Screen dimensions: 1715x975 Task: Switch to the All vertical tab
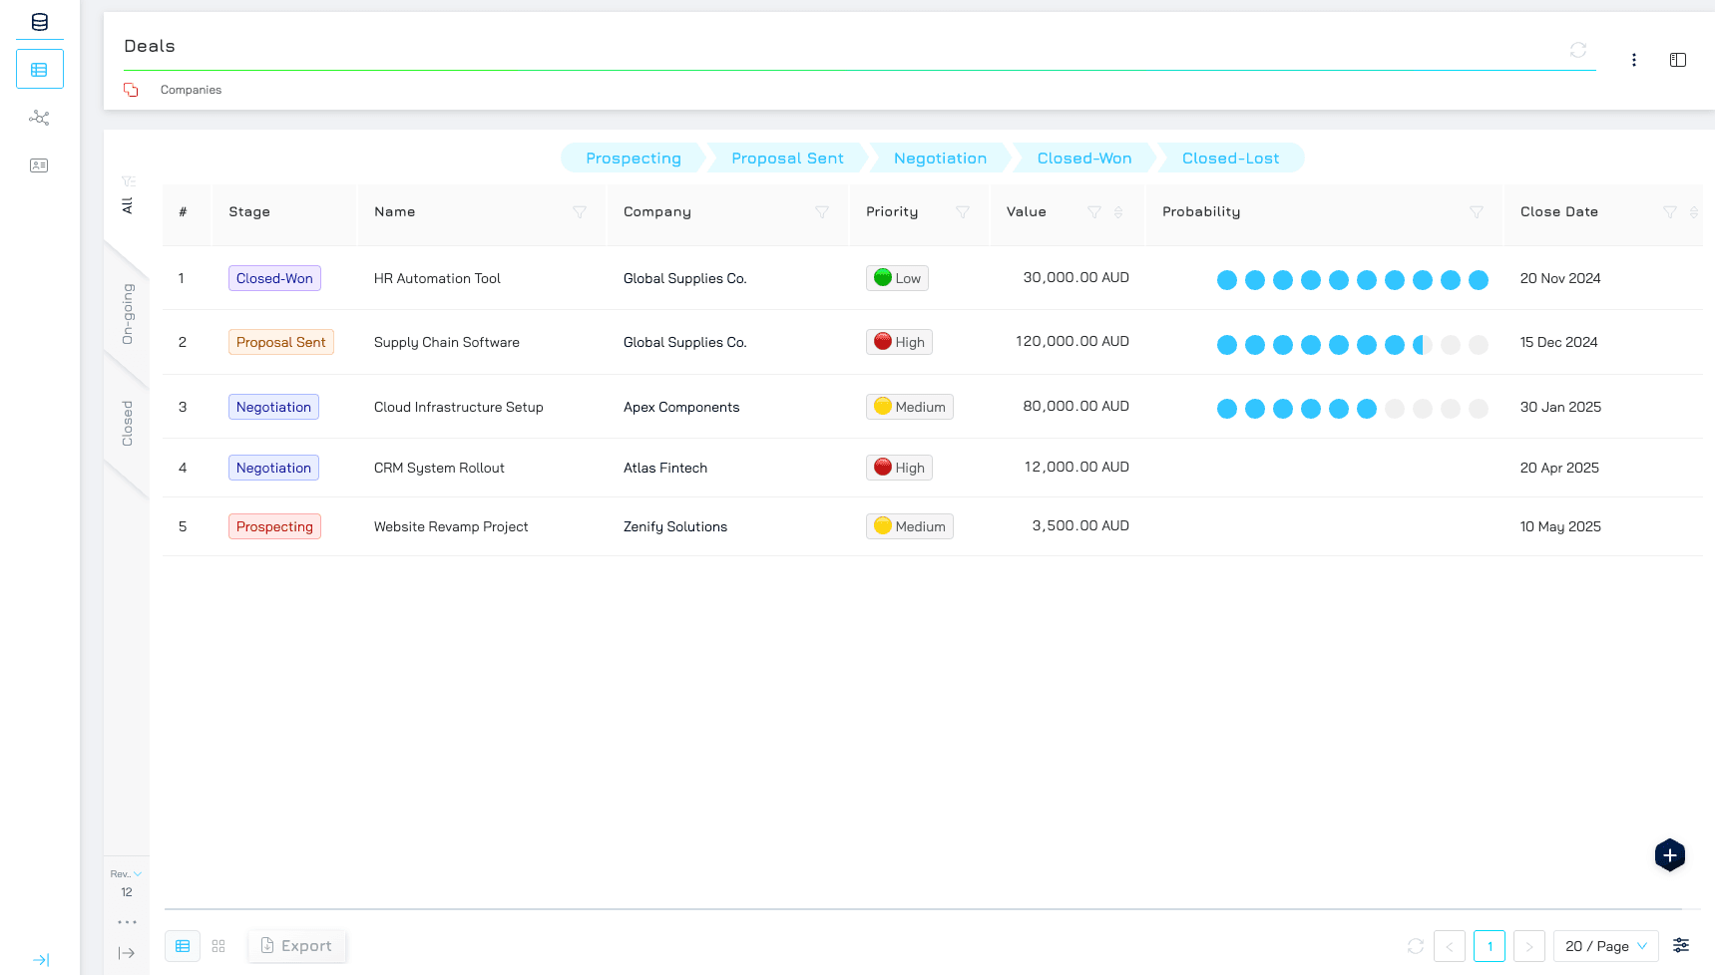(x=127, y=205)
